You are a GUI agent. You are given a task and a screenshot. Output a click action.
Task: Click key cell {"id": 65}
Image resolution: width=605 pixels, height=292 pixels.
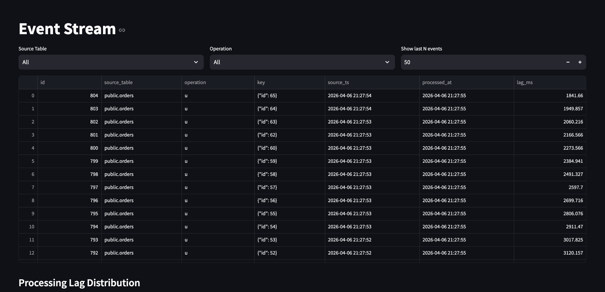(289, 96)
